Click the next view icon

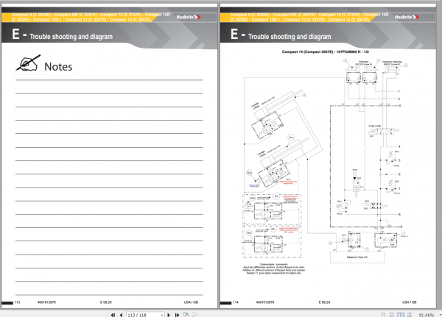pos(194,315)
